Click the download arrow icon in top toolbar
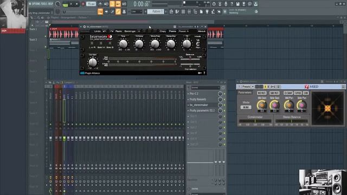Screen dimensions: 347x195 coord(255,4)
